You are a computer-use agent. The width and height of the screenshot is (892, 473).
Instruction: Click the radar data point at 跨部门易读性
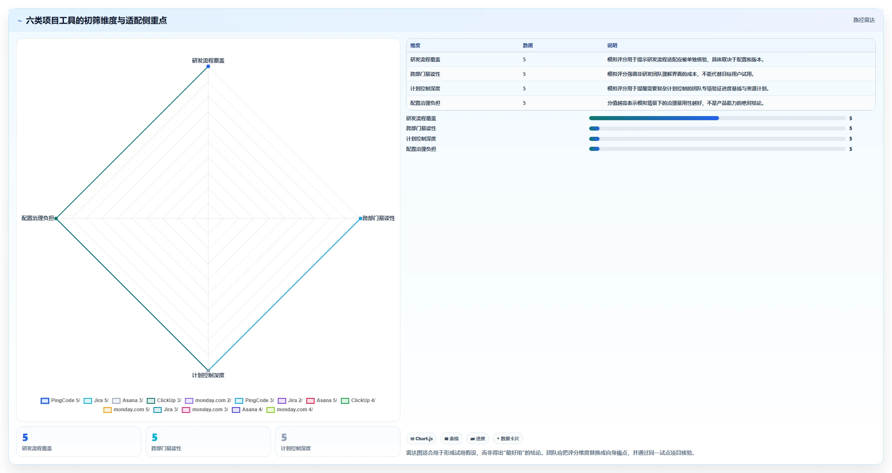(361, 218)
